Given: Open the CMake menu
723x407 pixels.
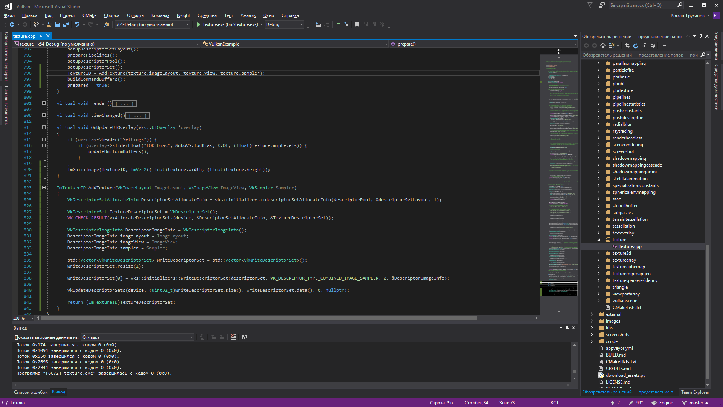Looking at the screenshot, I should tap(89, 15).
